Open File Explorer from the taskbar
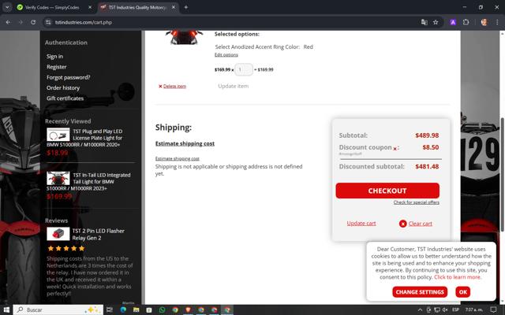 (x=136, y=309)
